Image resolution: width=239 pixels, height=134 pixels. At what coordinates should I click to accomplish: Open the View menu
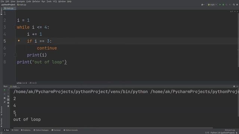pos(13,1)
